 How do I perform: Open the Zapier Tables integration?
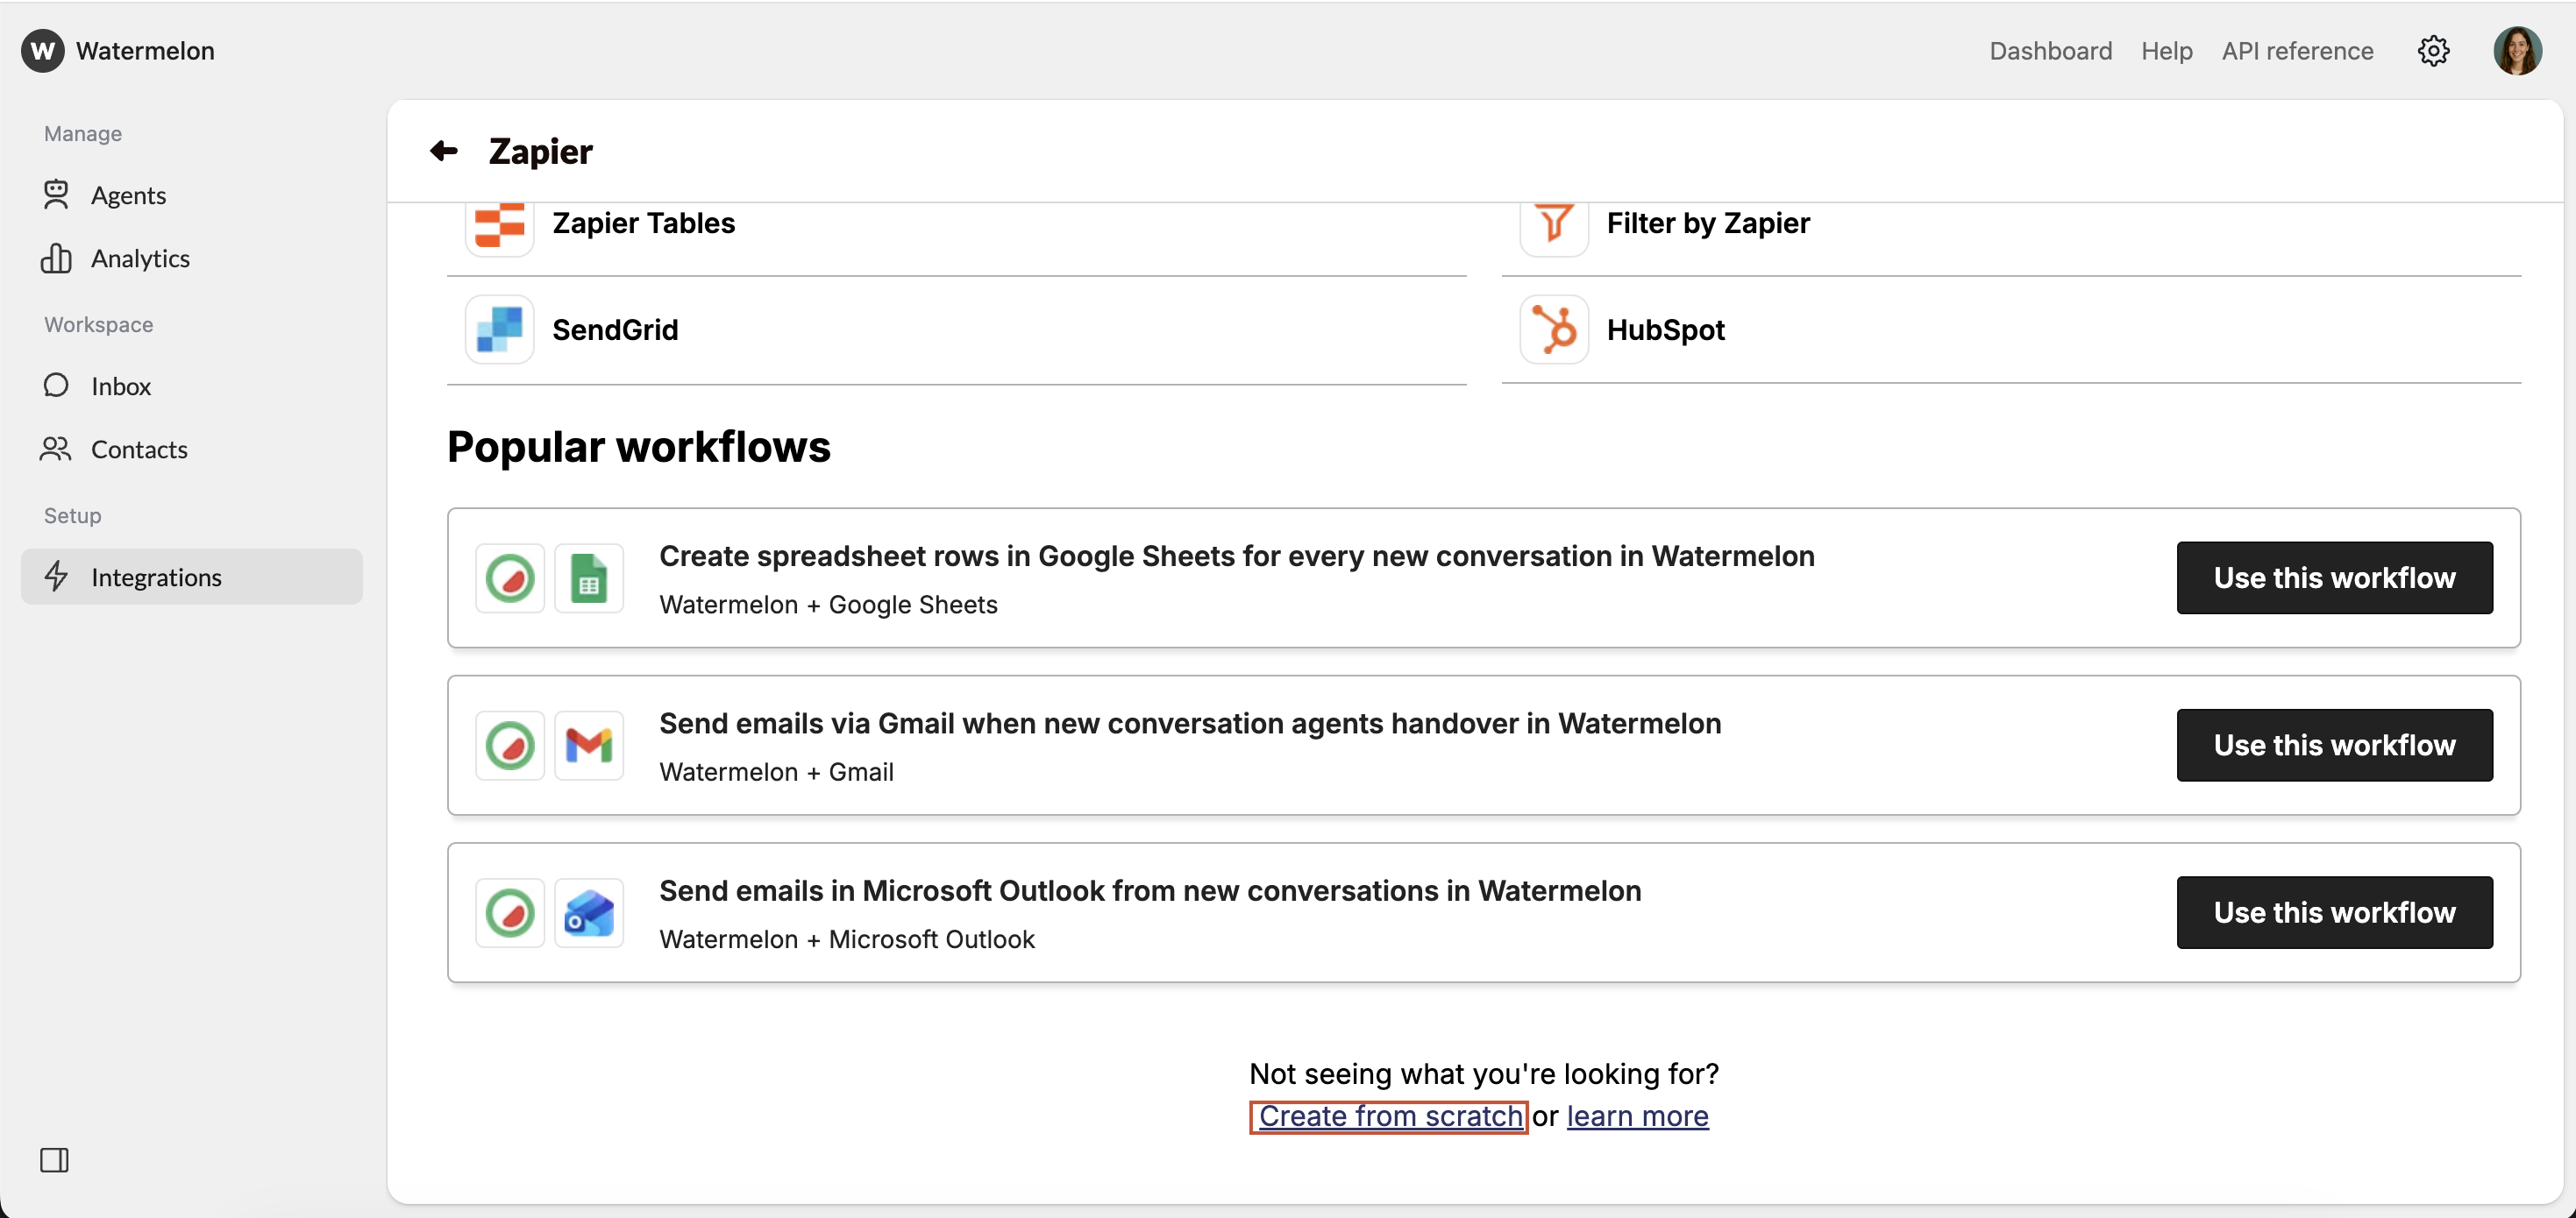tap(643, 223)
